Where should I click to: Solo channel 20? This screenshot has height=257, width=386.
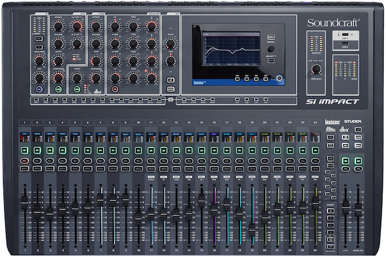[265, 169]
